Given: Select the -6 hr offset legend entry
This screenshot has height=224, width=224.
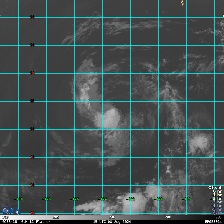Looking at the screenshot, I should point(216,213).
